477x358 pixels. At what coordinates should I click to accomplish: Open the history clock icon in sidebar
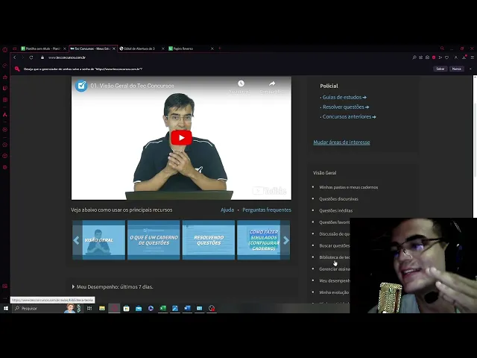coord(5,145)
